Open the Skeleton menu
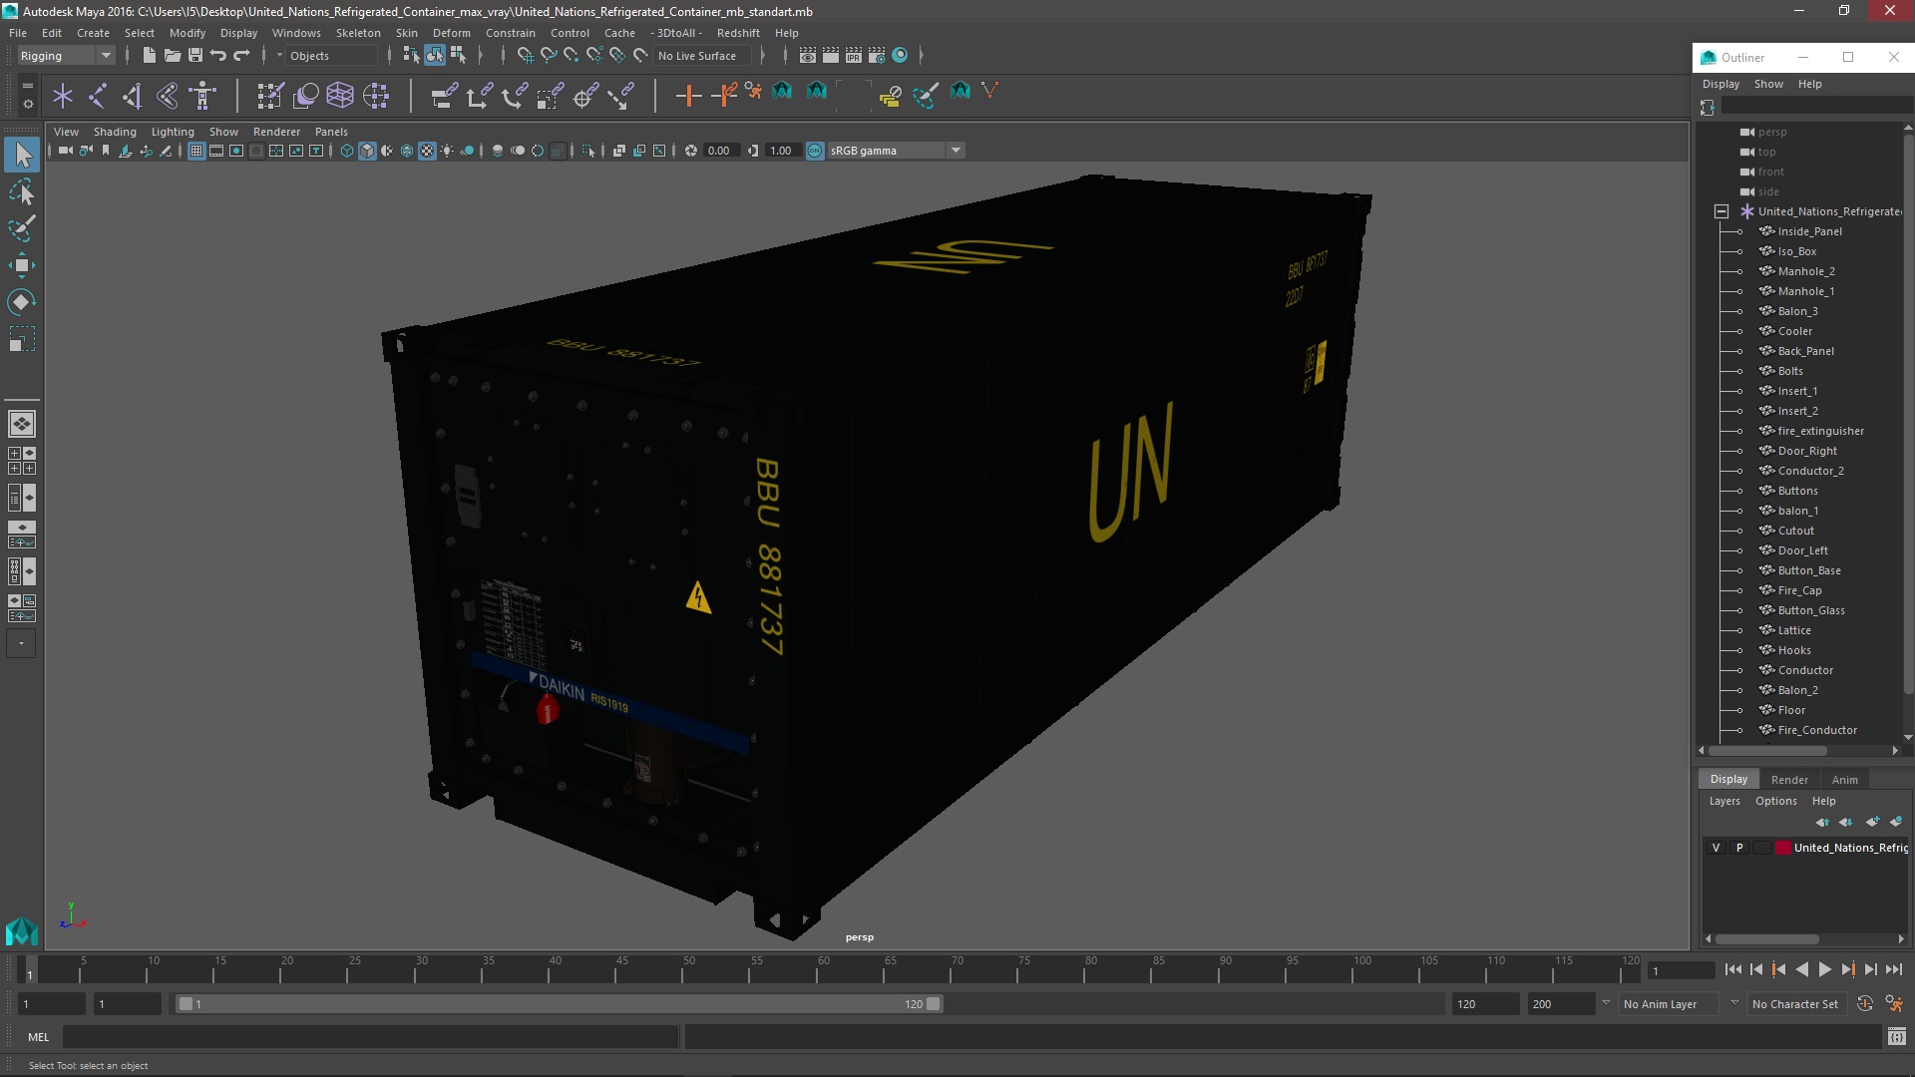The image size is (1915, 1077). [x=358, y=33]
